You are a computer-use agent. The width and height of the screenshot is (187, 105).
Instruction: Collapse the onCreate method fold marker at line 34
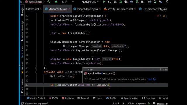click(x=36, y=68)
